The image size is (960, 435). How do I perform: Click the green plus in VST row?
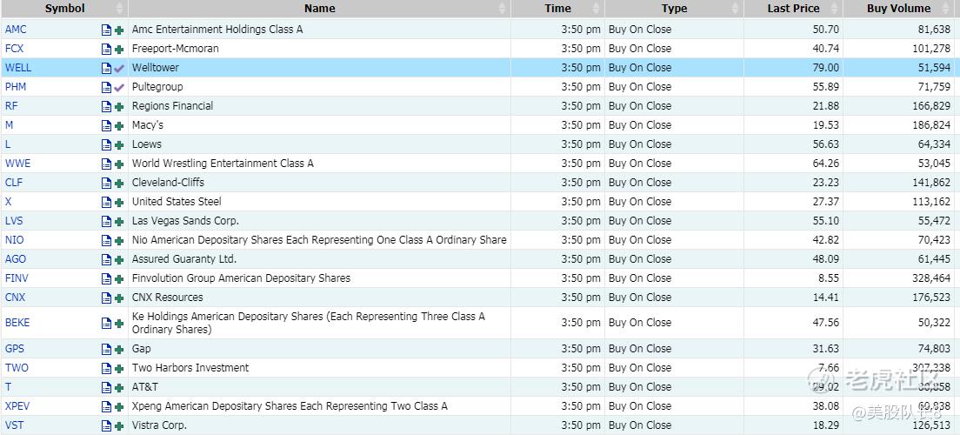tap(119, 425)
